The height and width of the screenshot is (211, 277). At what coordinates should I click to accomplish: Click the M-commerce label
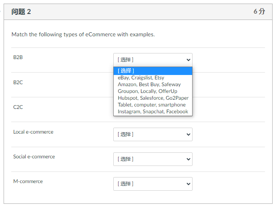(x=28, y=181)
